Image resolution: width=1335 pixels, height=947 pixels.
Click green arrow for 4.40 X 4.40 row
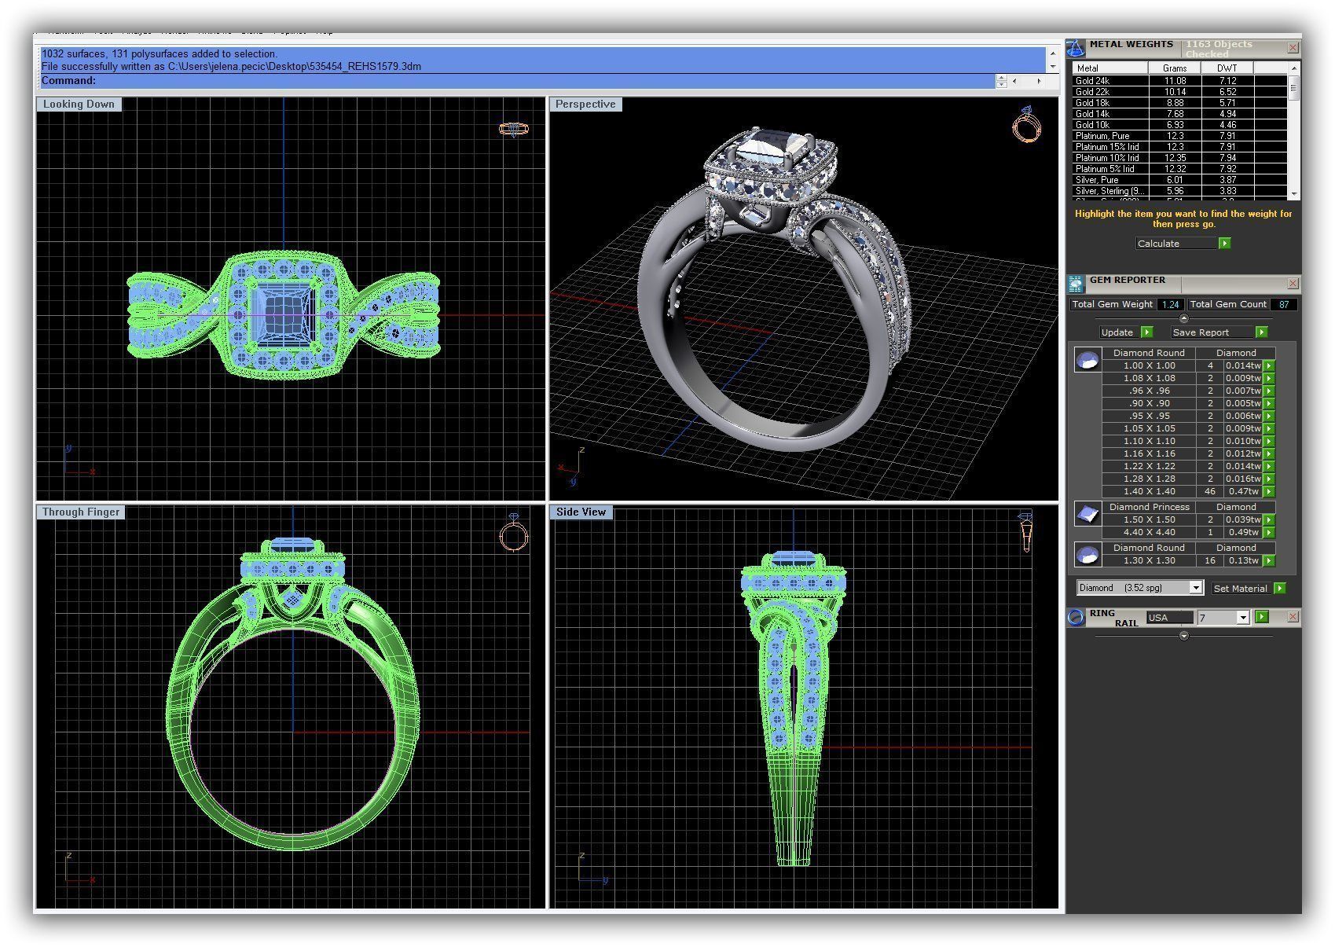pos(1268,532)
